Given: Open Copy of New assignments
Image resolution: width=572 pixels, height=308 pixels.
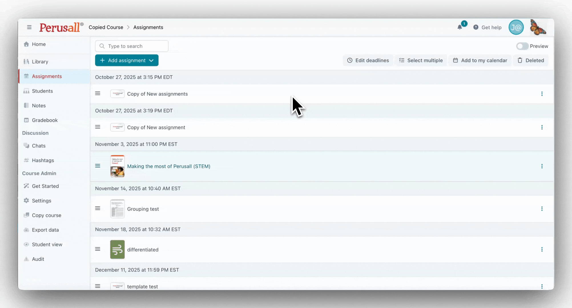Looking at the screenshot, I should (x=157, y=94).
